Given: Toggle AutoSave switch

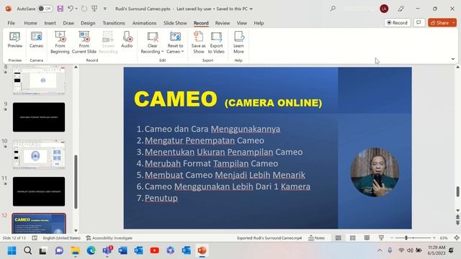Looking at the screenshot, I should tap(45, 9).
